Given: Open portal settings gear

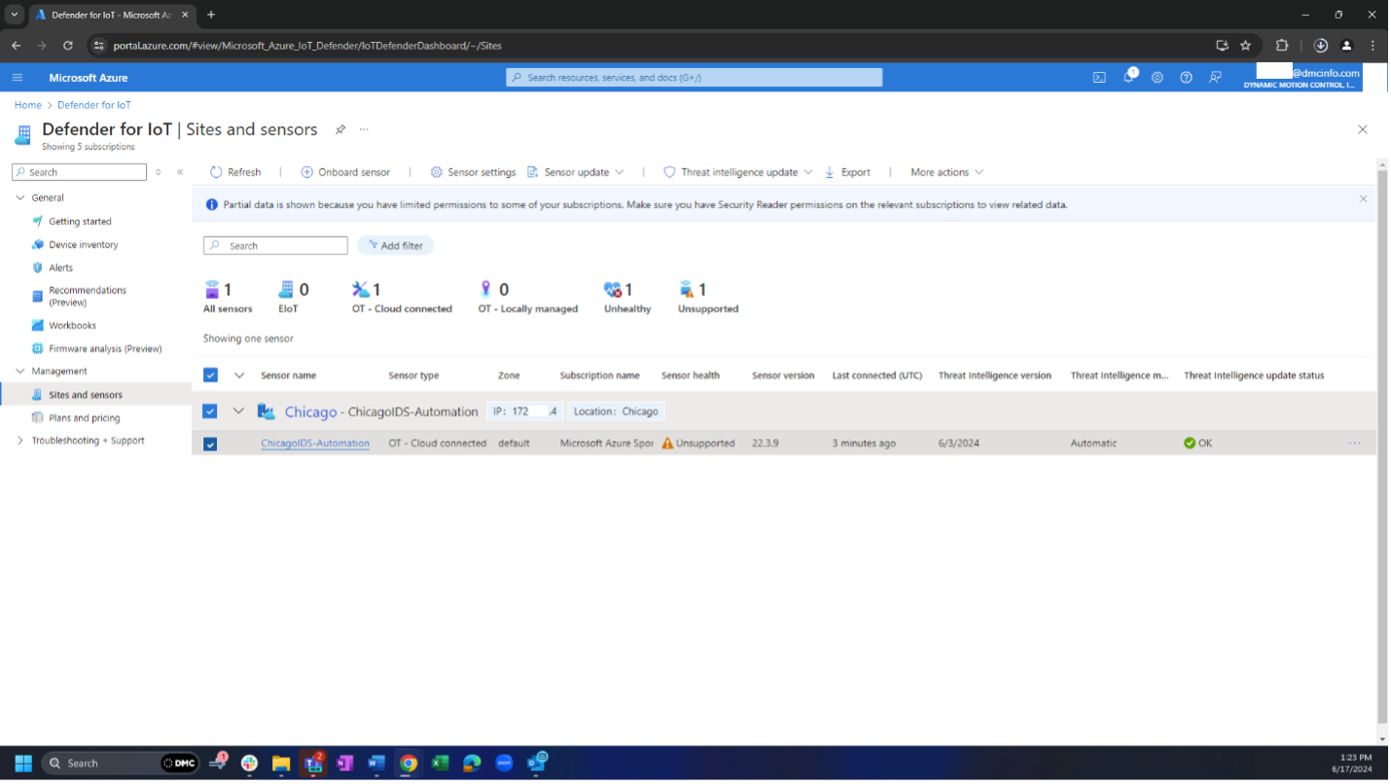Looking at the screenshot, I should (x=1158, y=78).
